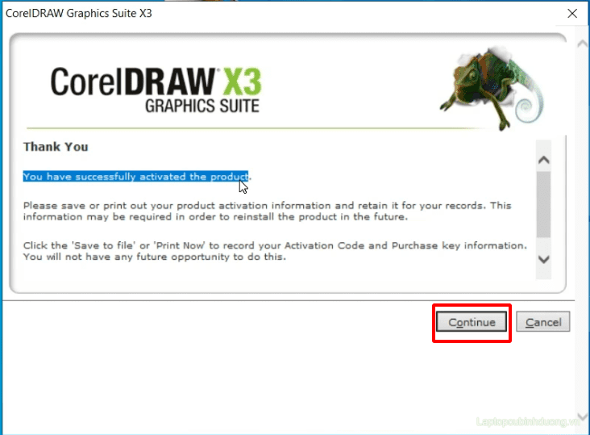Click the outer window scroll up arrow
590x435 pixels.
point(583,44)
